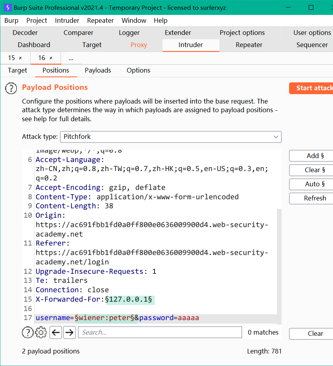This screenshot has height=366, width=333.
Task: Switch to the Repeater tool tab
Action: [249, 45]
